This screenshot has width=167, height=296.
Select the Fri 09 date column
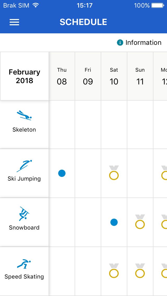88,76
